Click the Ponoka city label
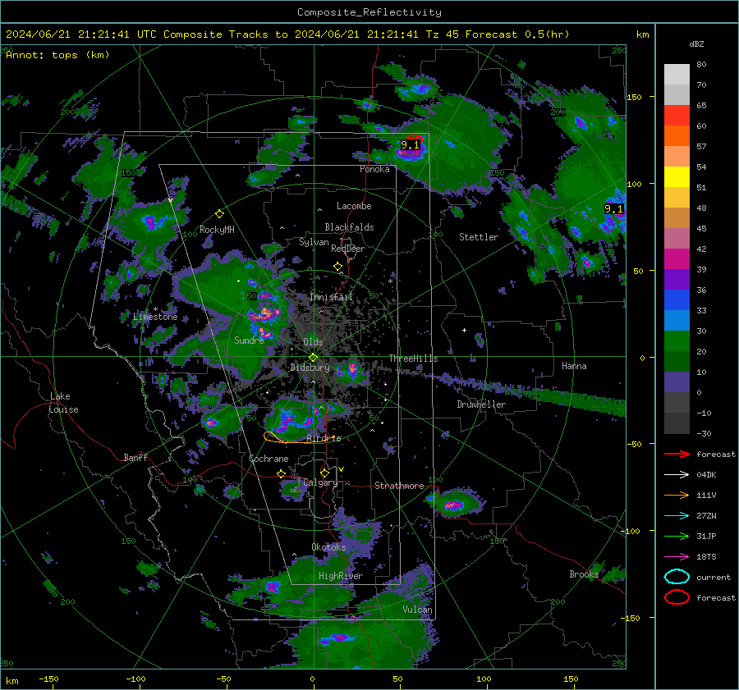This screenshot has height=690, width=739. click(x=374, y=169)
